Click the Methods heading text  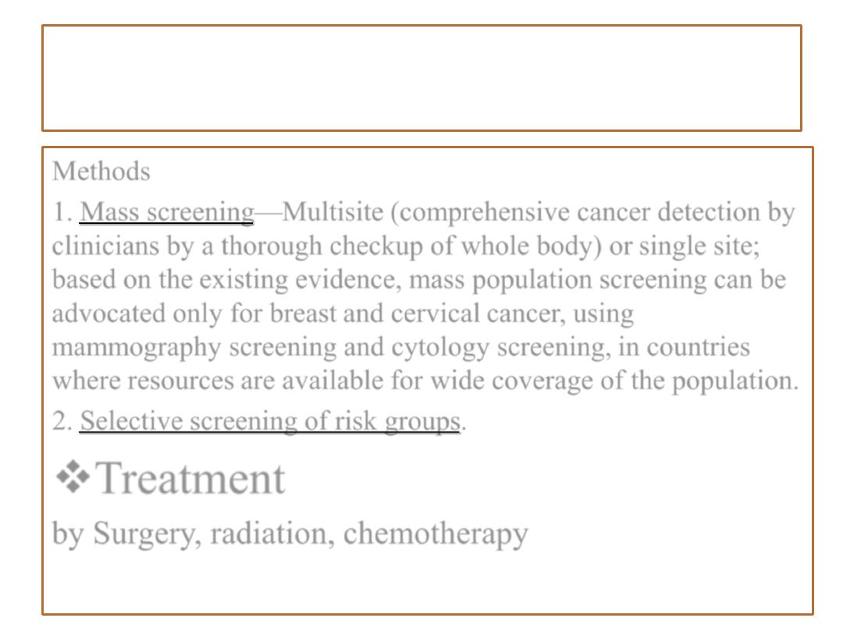(101, 172)
